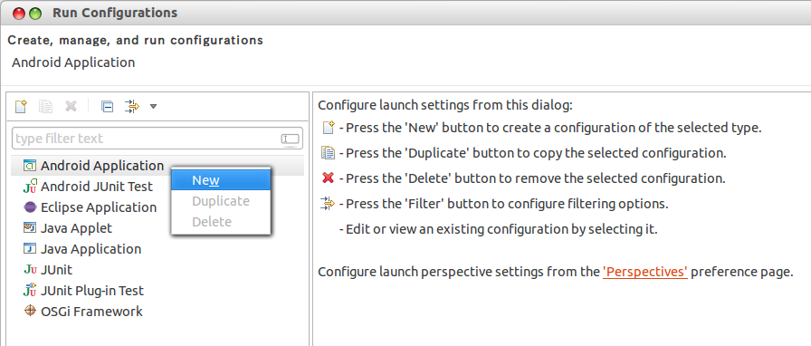
Task: Click the Java Applet icon in the list
Action: point(30,228)
